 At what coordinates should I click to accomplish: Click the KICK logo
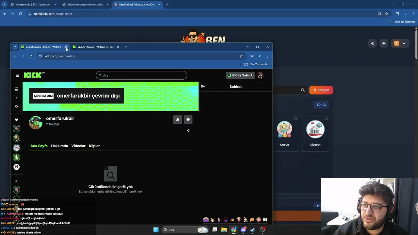34,75
